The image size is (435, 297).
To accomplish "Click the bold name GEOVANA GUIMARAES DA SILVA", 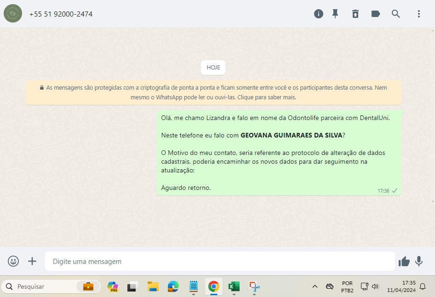I will tap(291, 135).
